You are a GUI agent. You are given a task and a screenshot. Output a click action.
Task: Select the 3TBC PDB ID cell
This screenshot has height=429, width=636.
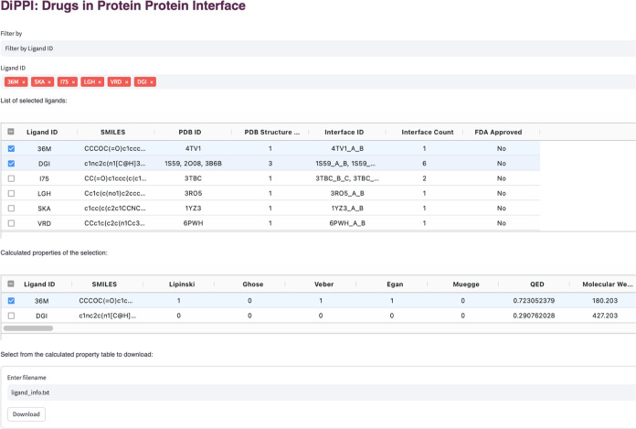click(193, 178)
